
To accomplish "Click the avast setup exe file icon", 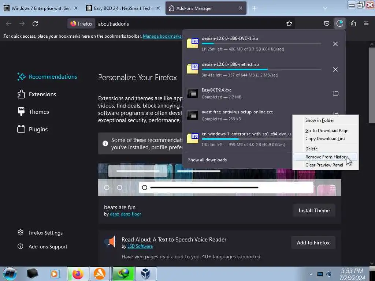I will point(193,115).
